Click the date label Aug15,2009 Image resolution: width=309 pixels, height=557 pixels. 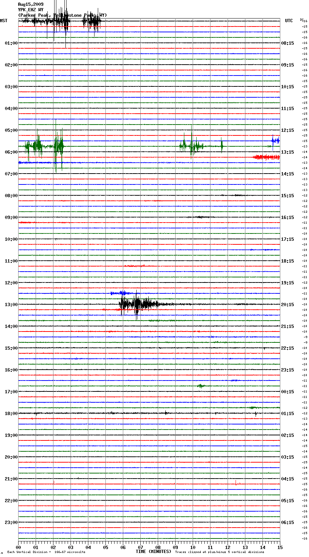click(31, 4)
